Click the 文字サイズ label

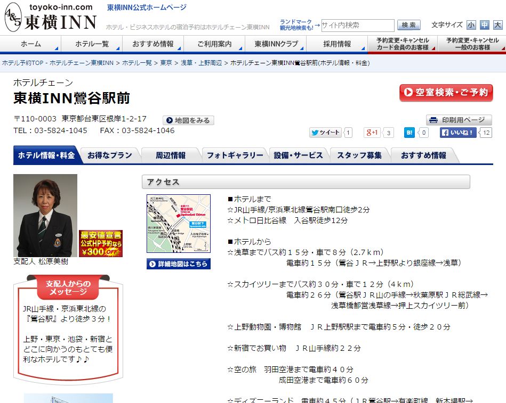tap(447, 25)
